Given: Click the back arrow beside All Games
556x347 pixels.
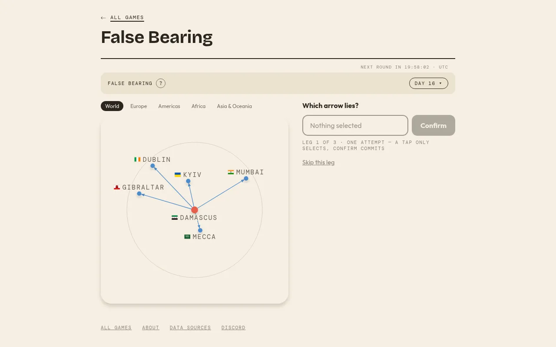Looking at the screenshot, I should click(x=103, y=18).
